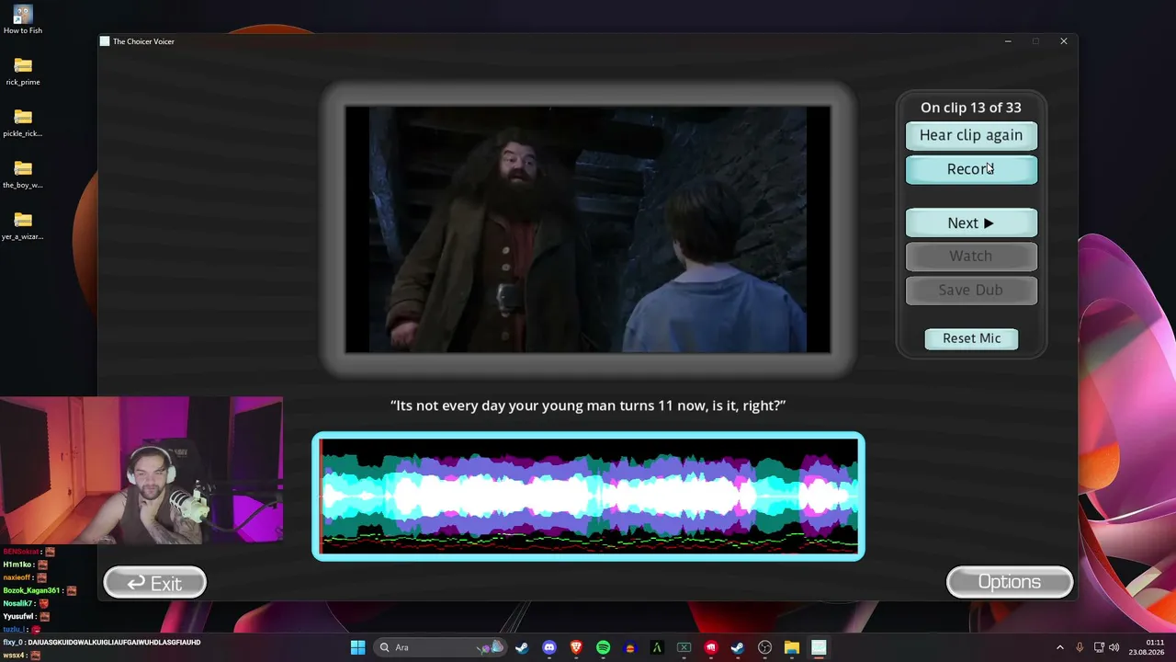Image resolution: width=1176 pixels, height=662 pixels.
Task: Open the Options menu
Action: click(1010, 582)
